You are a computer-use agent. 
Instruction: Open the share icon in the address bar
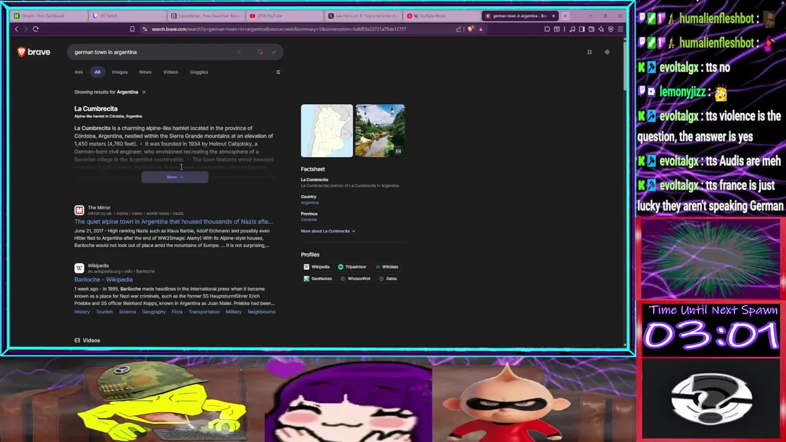click(459, 29)
